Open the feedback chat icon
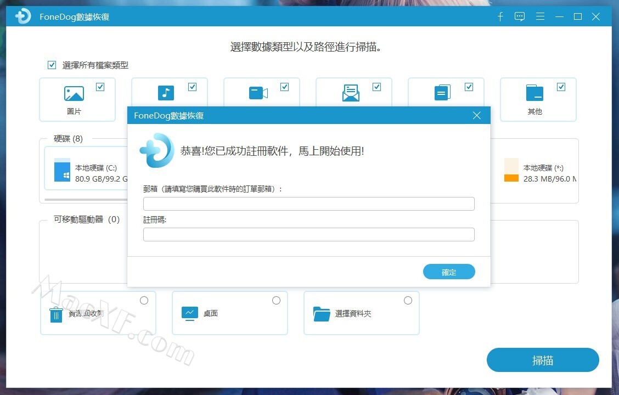Image resolution: width=619 pixels, height=395 pixels. pyautogui.click(x=520, y=16)
